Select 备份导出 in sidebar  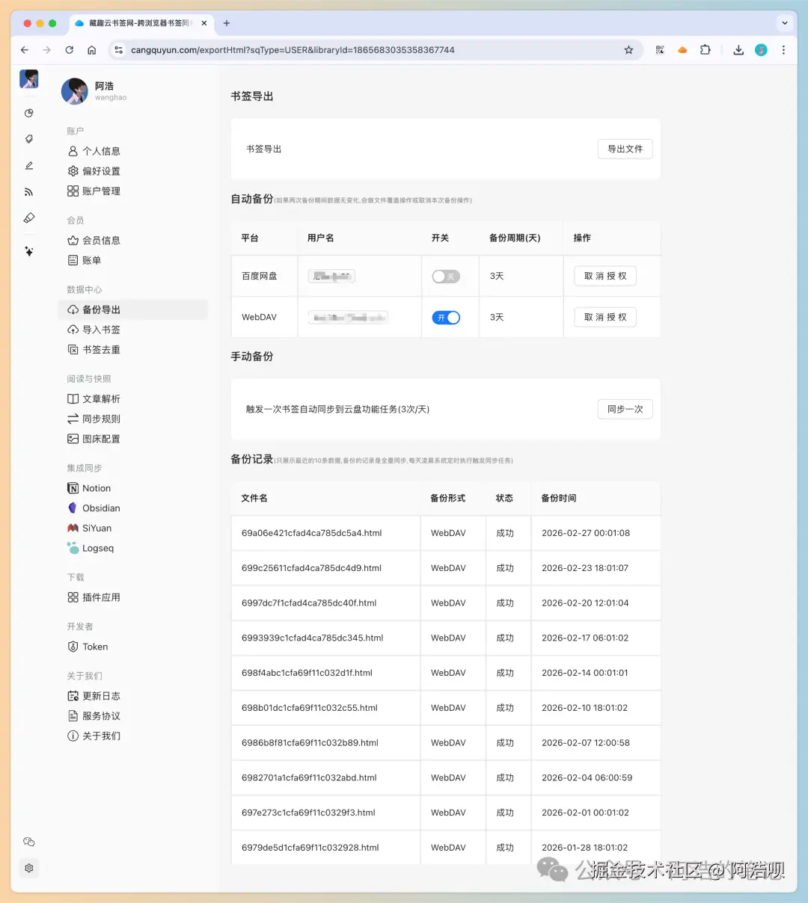[x=132, y=309]
